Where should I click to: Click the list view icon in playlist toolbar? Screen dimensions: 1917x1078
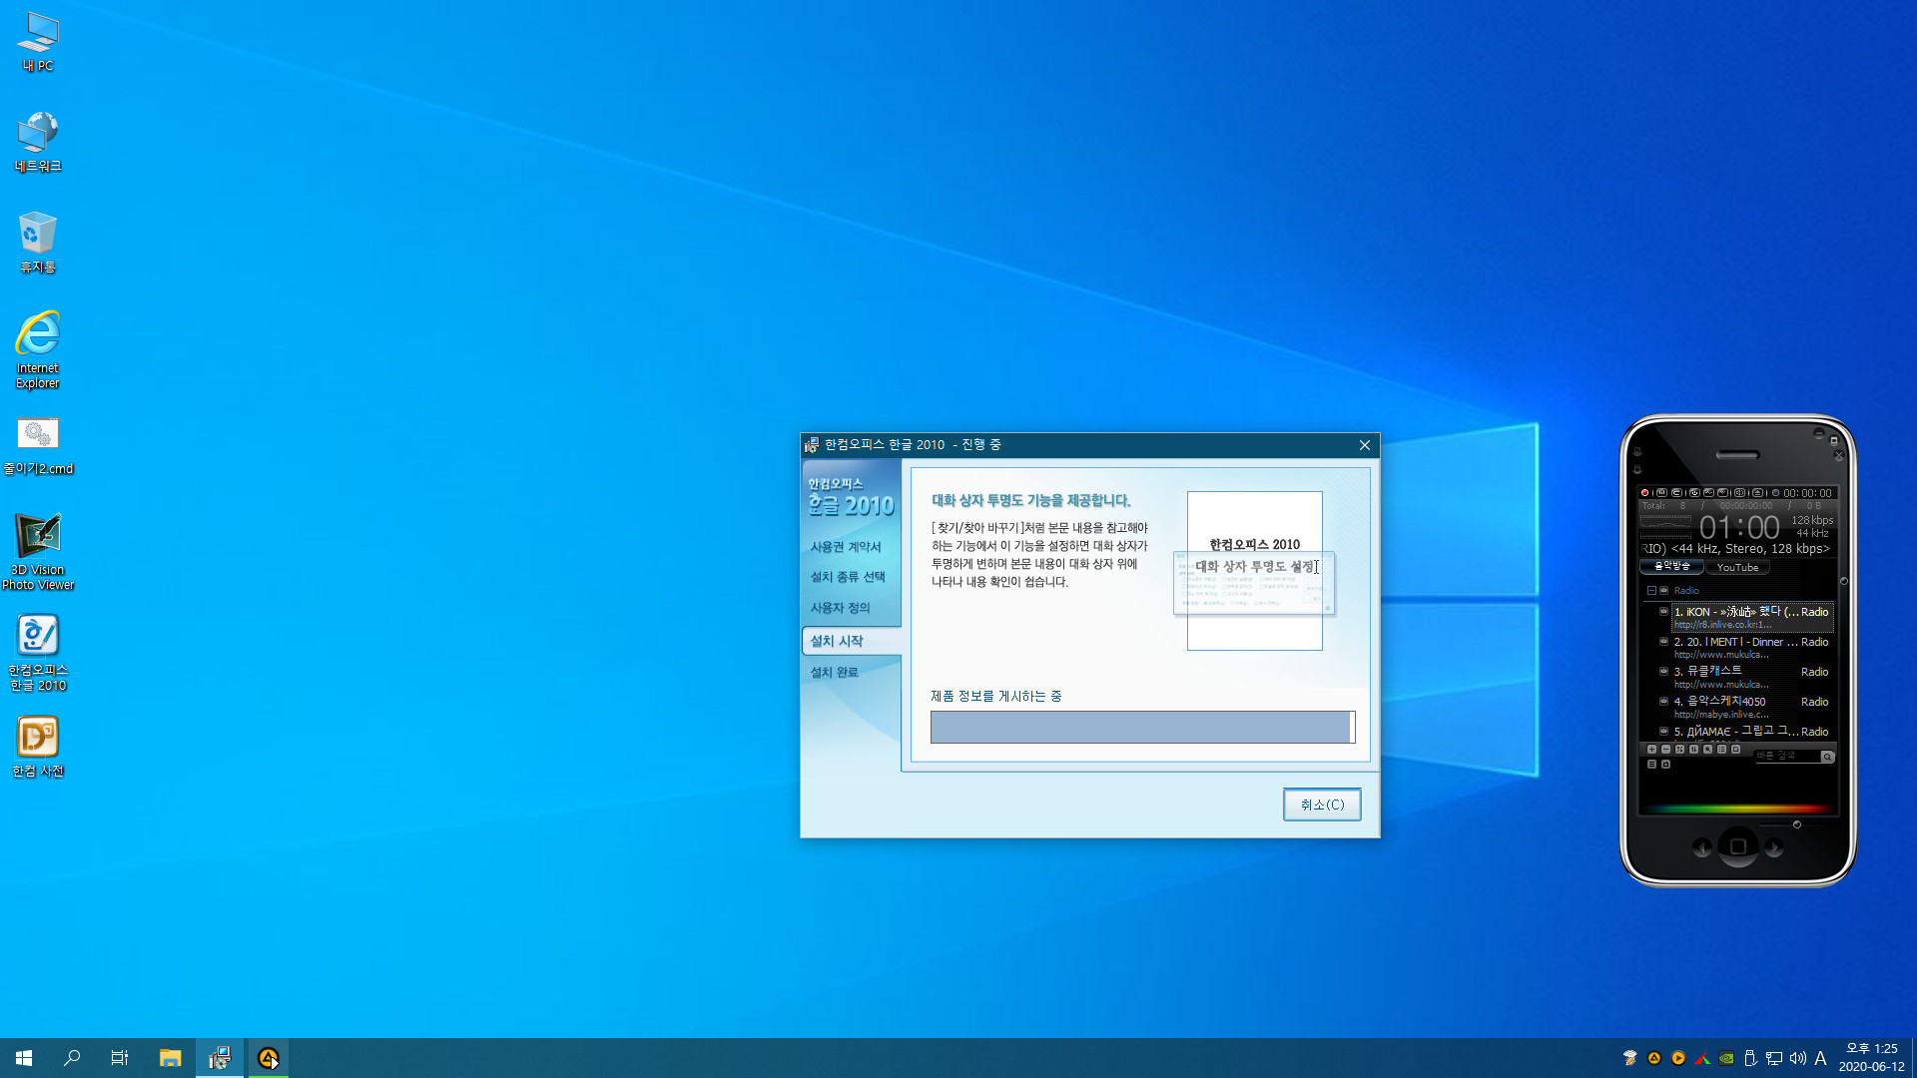point(1721,750)
